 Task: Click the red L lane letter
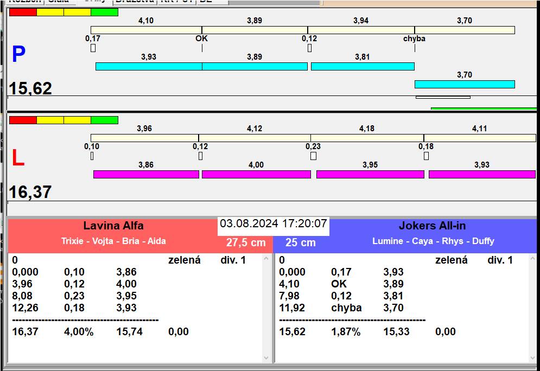tap(18, 158)
